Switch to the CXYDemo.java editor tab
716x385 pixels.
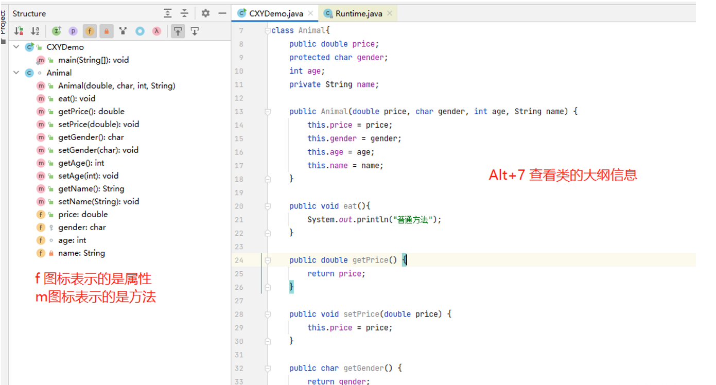click(275, 13)
